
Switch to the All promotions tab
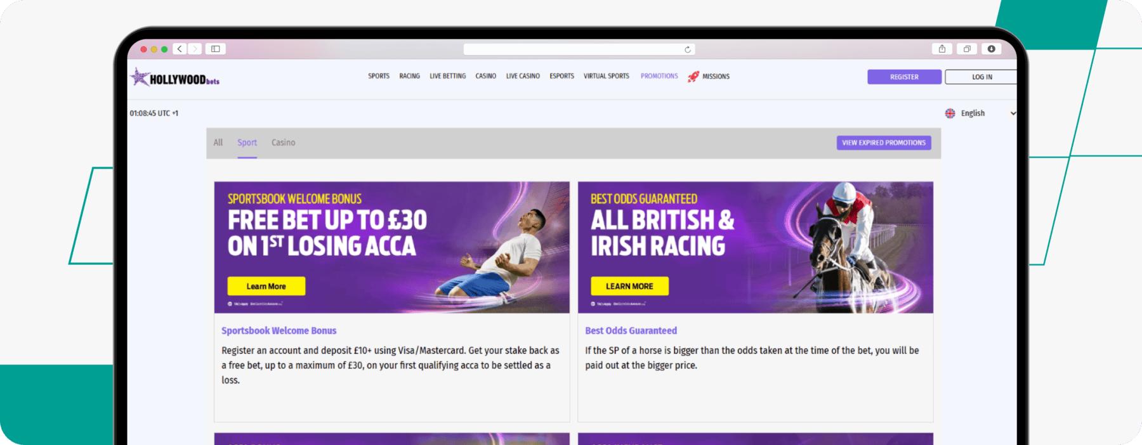(218, 143)
